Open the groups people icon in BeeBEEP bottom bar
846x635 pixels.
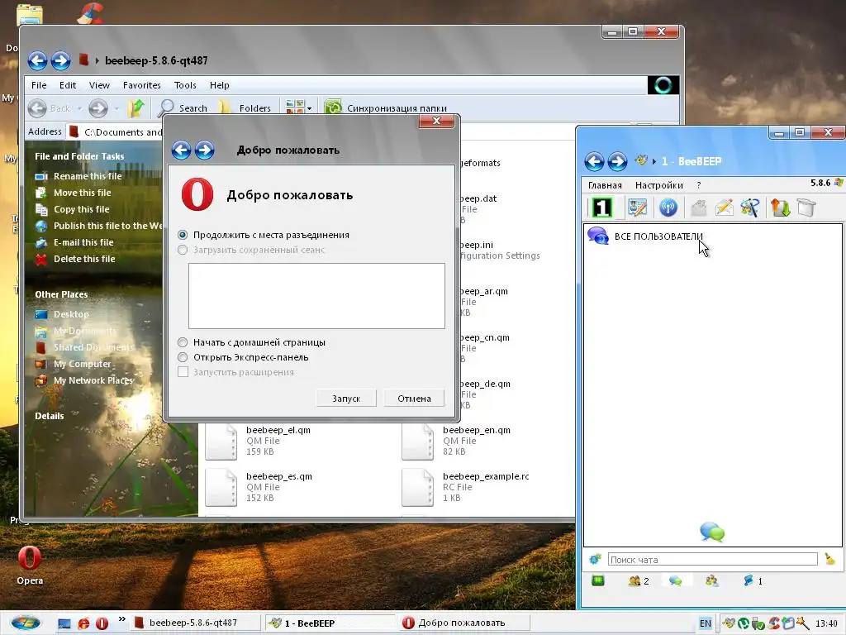(x=711, y=581)
